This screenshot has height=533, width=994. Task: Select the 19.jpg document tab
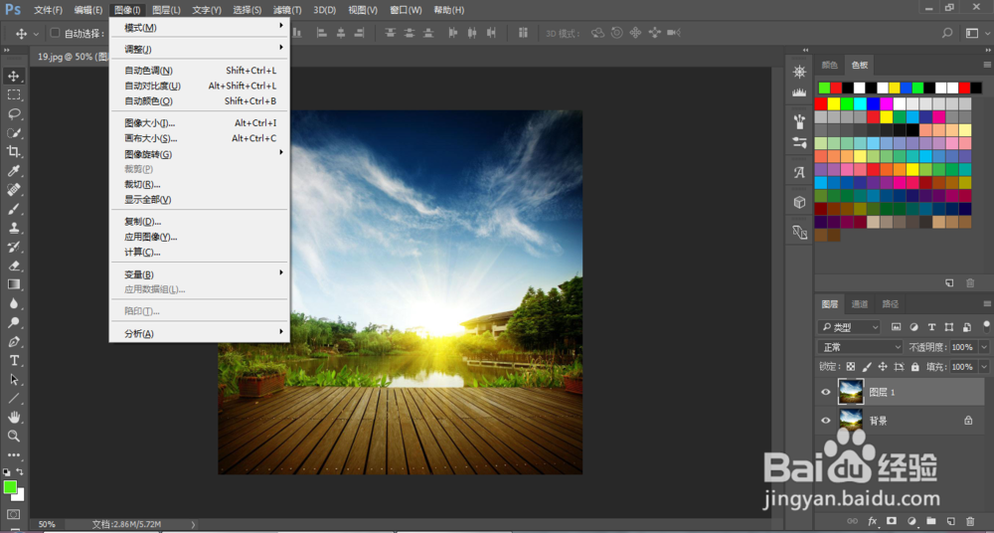(72, 56)
